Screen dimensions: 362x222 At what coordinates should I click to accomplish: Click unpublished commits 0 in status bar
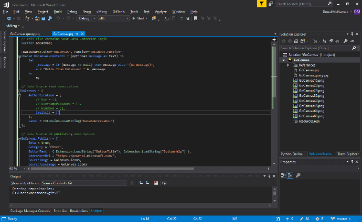pyautogui.click(x=290, y=219)
